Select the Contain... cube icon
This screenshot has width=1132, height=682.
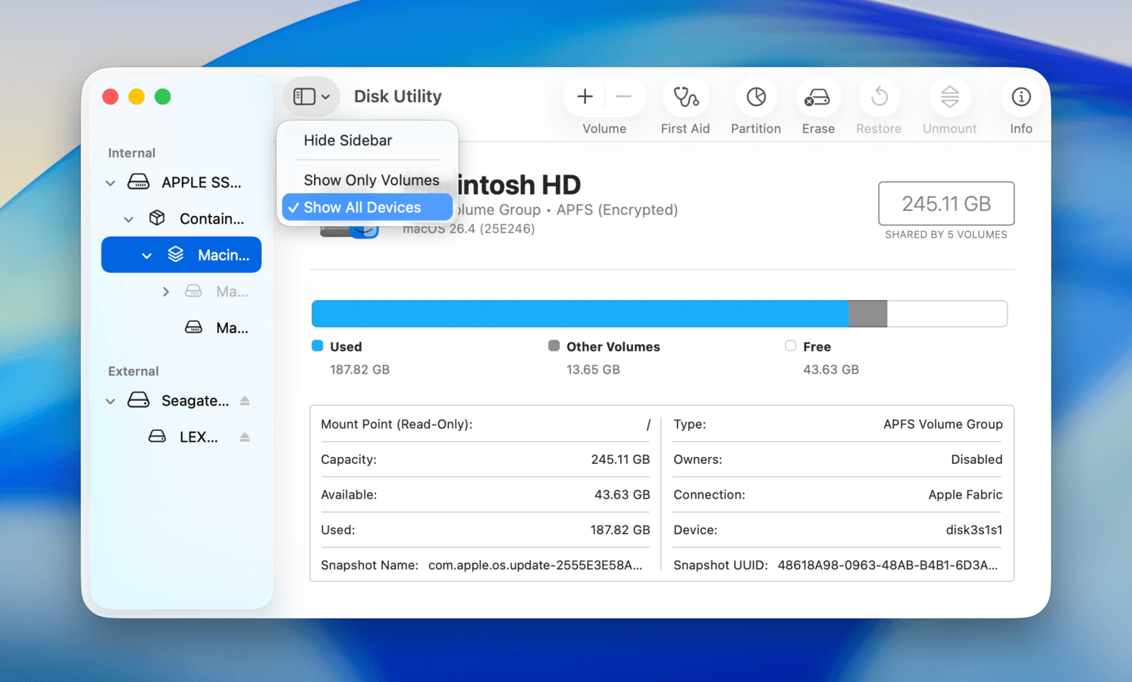pyautogui.click(x=157, y=218)
